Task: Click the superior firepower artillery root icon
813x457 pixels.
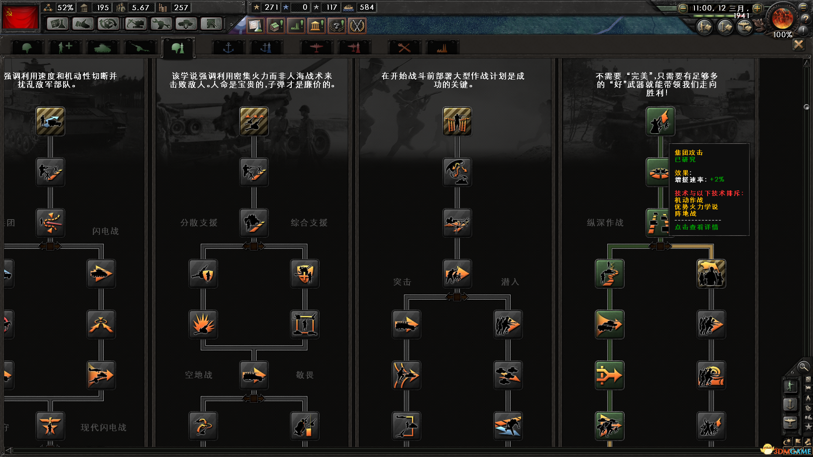Action: 254,121
